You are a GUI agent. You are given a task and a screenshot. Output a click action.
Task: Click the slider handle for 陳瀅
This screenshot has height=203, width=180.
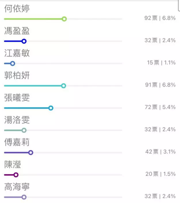pos(16,175)
